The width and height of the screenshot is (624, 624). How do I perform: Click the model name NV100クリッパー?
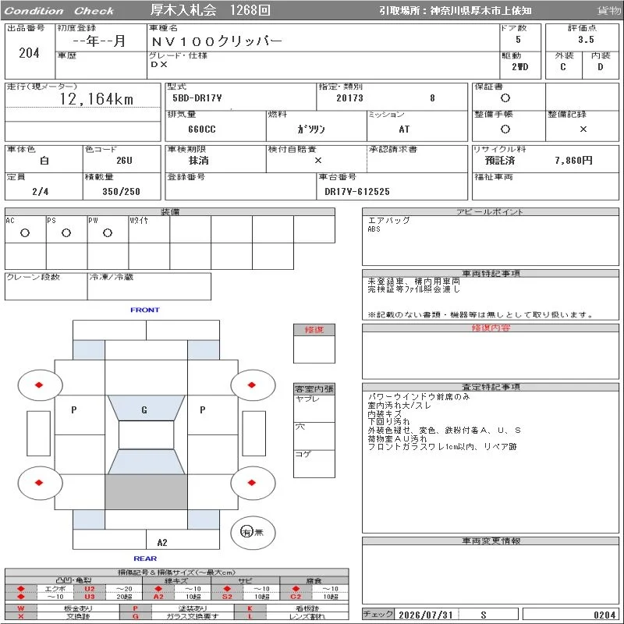[x=217, y=41]
